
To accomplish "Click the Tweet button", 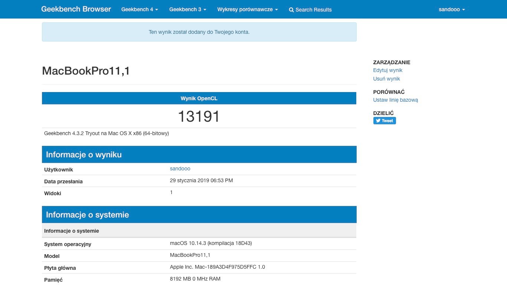I will 385,121.
